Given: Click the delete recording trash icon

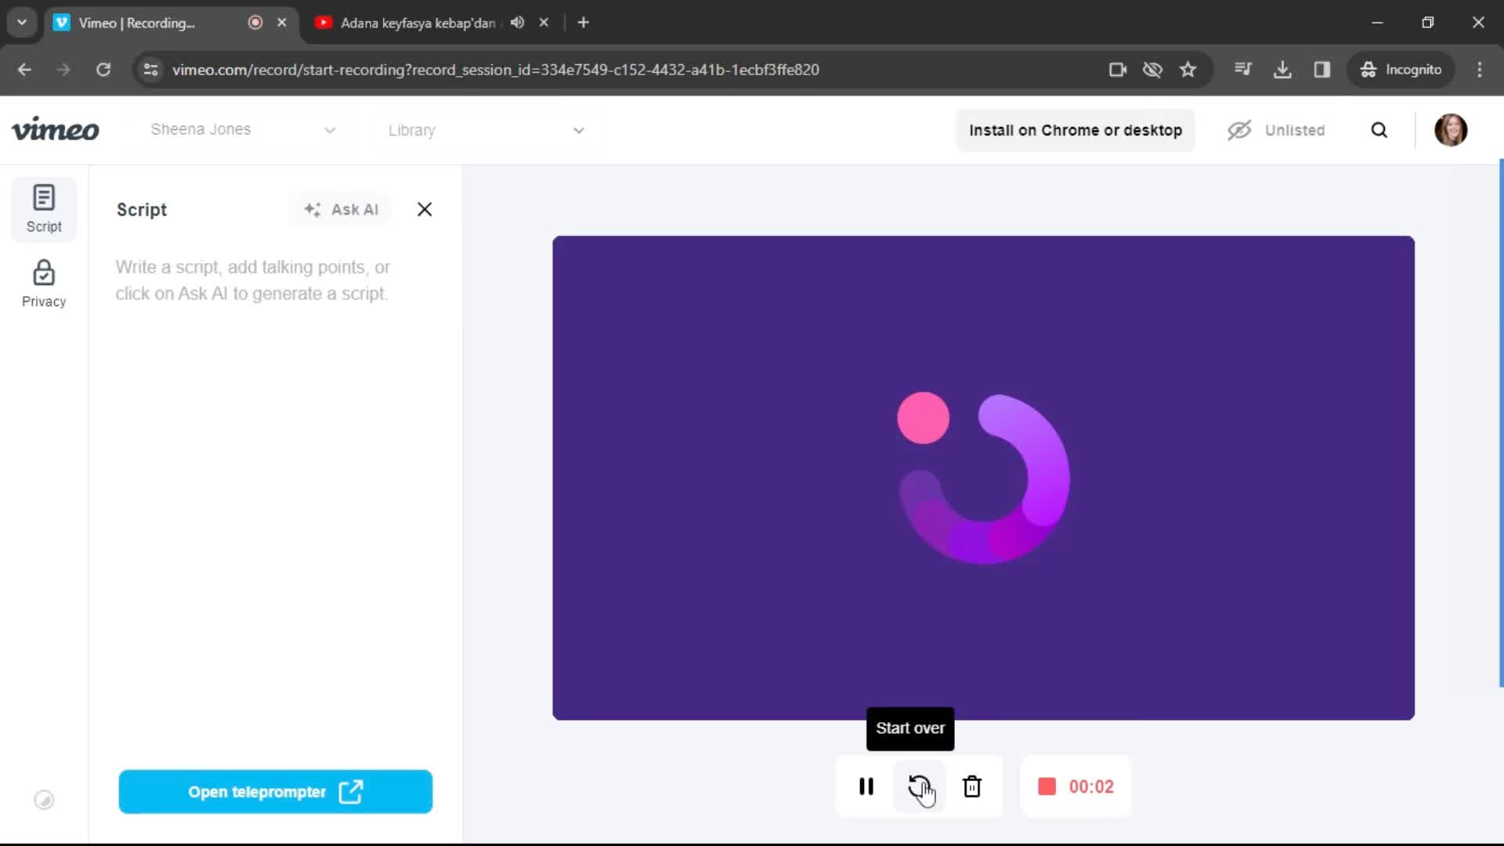Looking at the screenshot, I should pyautogui.click(x=971, y=786).
